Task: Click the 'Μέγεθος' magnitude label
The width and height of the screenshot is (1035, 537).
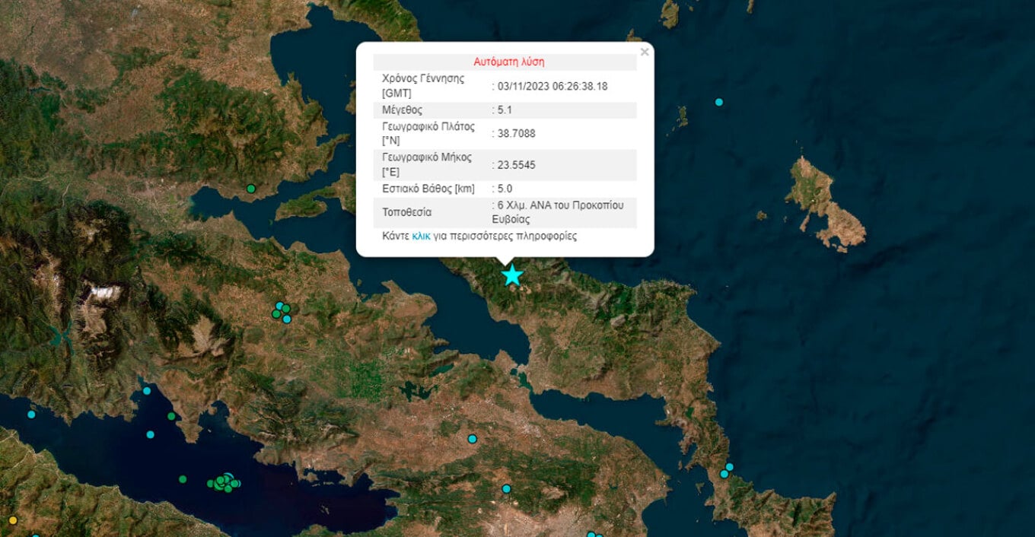Action: click(403, 110)
